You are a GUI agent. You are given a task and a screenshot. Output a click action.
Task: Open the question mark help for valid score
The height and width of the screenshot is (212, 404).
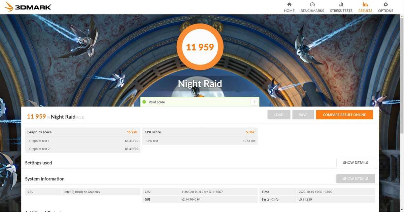255,102
